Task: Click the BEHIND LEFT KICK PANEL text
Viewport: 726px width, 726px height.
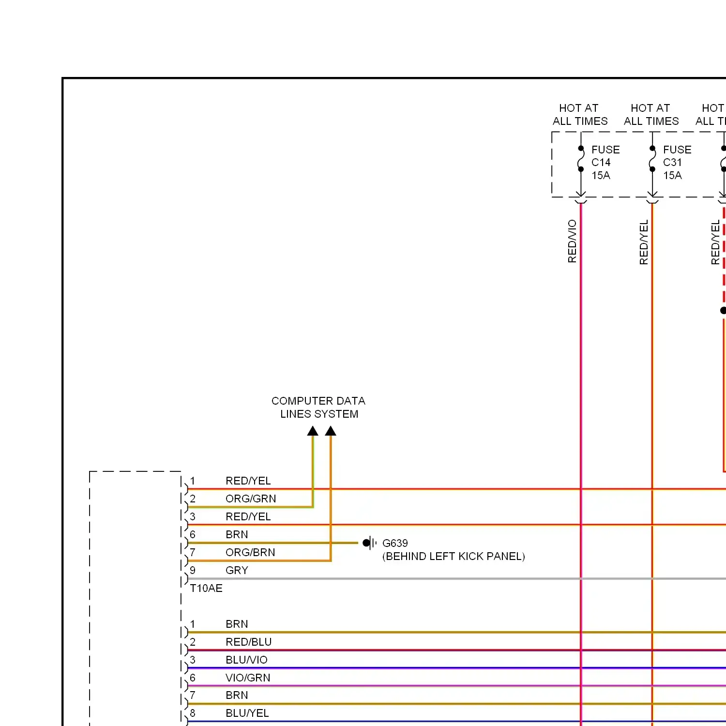Action: click(x=454, y=557)
